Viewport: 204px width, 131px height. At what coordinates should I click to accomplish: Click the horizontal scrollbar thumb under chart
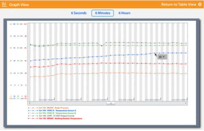[x=111, y=103]
